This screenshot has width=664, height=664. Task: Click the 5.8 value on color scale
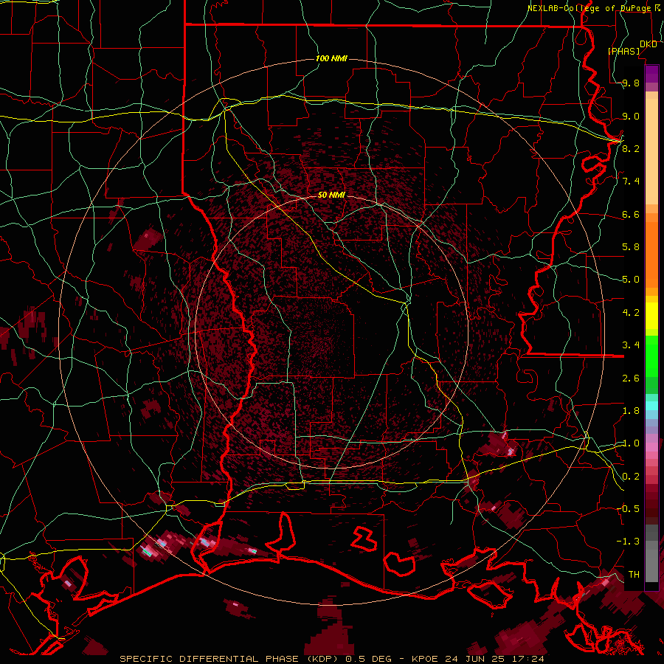[x=631, y=247]
